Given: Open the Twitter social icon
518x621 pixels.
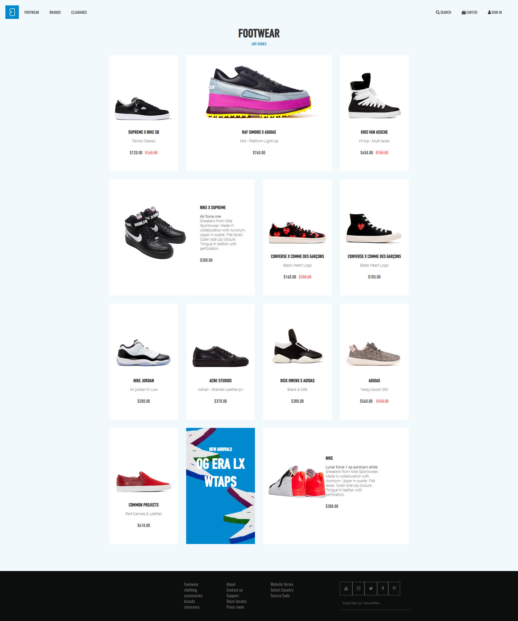Looking at the screenshot, I should click(371, 589).
